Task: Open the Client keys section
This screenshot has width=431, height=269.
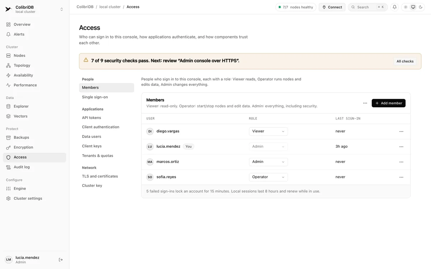Action: click(106, 146)
